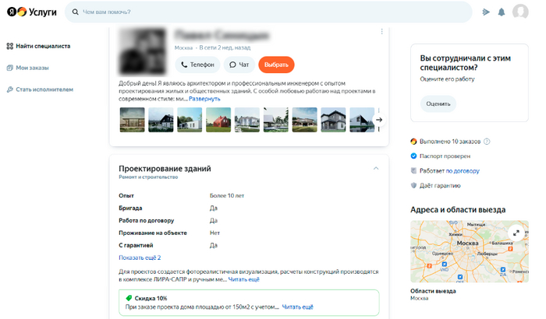Click the help icon next to completed orders

(487, 142)
